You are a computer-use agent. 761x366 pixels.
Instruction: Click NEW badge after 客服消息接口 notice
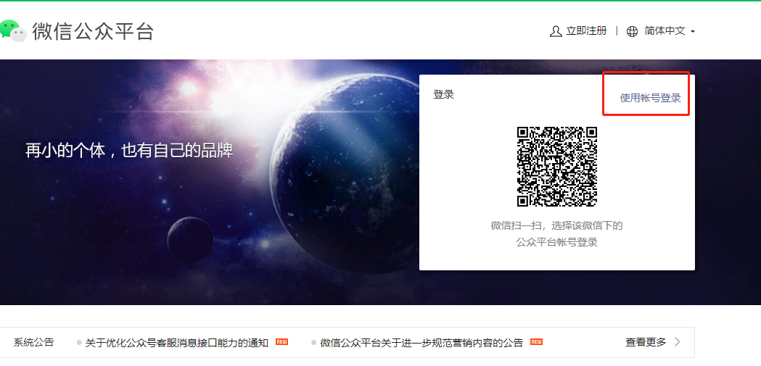pyautogui.click(x=281, y=342)
